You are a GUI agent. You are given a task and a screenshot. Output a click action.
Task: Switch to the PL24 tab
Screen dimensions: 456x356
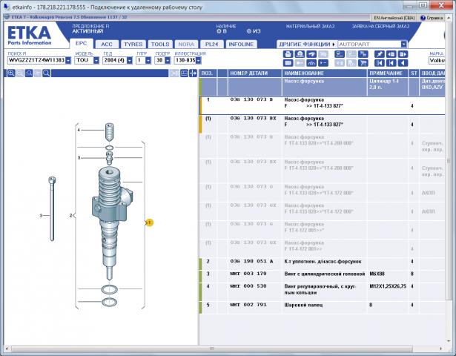coord(211,44)
